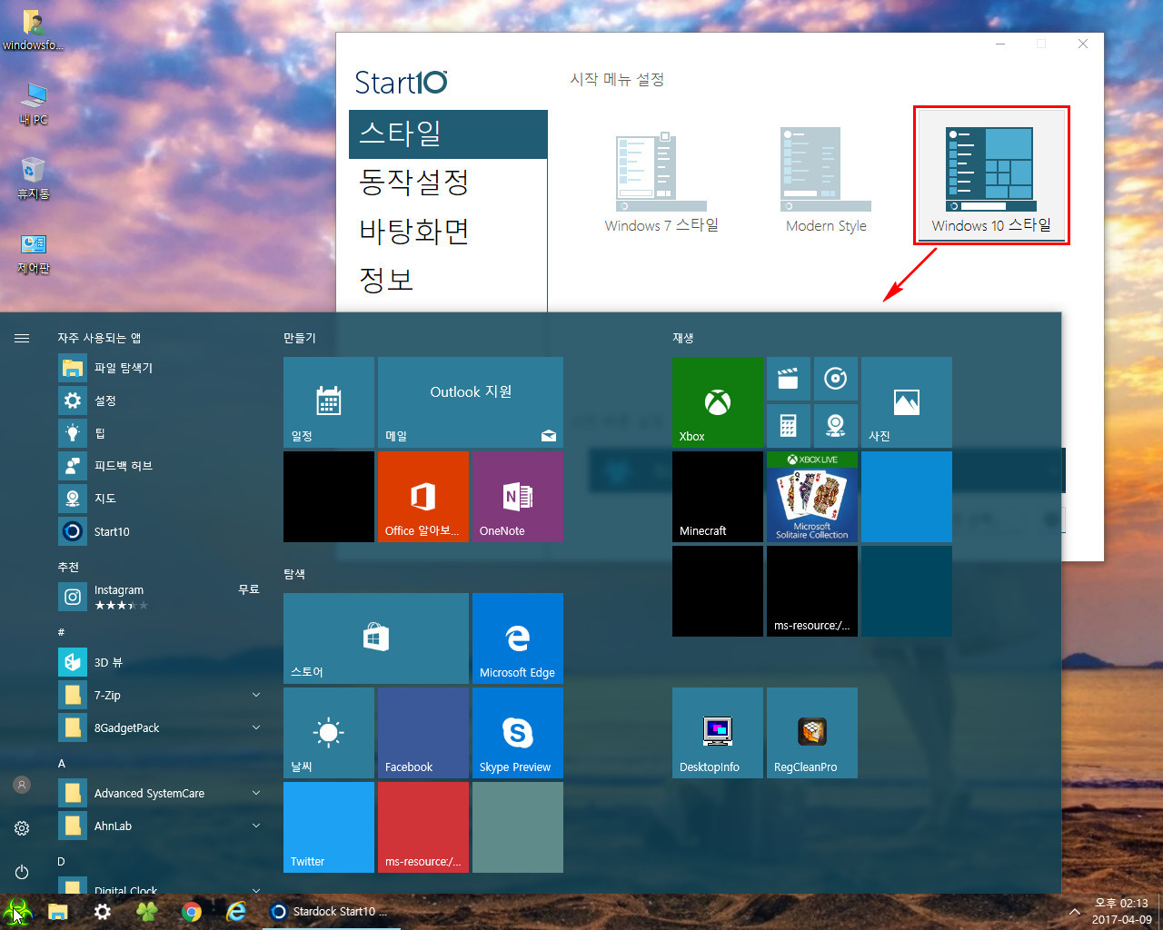Launch the DesktopInfo tile
1163x930 pixels.
tap(717, 732)
